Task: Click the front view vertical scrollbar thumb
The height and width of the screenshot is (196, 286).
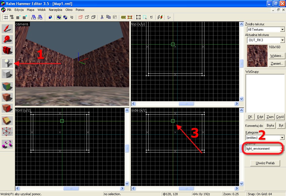Action: pyautogui.click(x=127, y=148)
